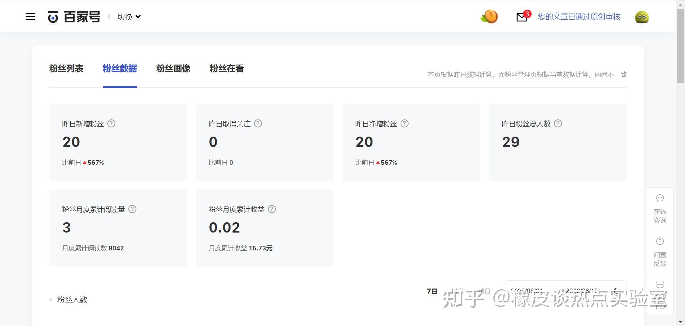The image size is (685, 326).
Task: Switch to the 粉丝在看 tab
Action: (x=227, y=68)
